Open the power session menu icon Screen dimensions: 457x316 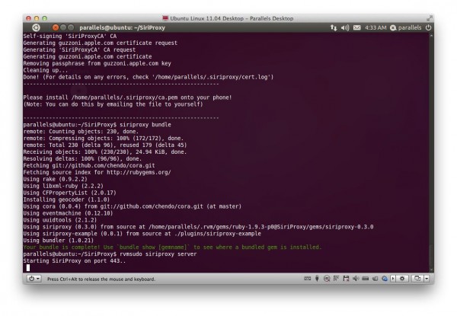pos(428,27)
